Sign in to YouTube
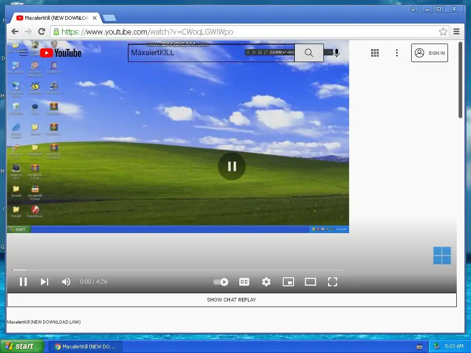The height and width of the screenshot is (353, 471). (430, 53)
